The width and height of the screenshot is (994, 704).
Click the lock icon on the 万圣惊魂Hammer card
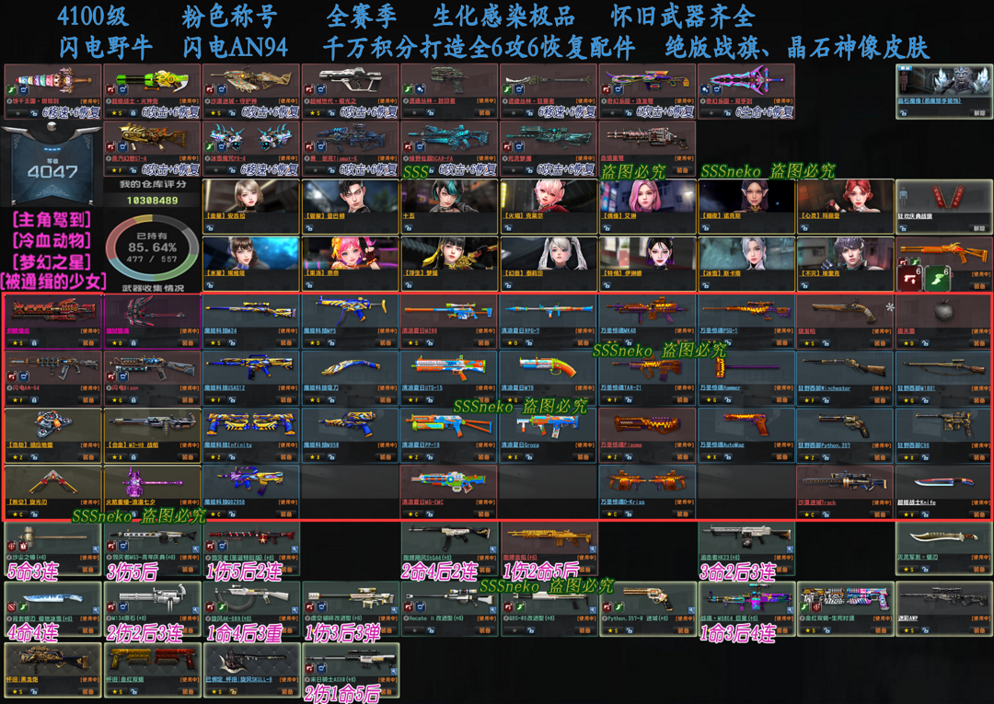pos(726,399)
